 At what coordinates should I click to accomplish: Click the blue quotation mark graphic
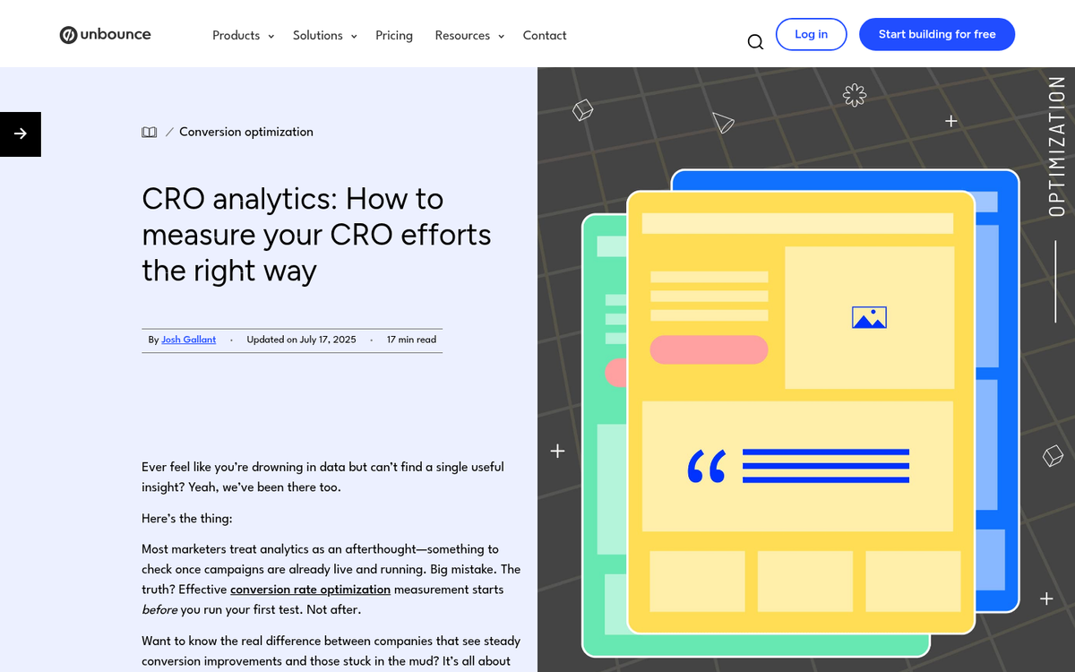coord(708,466)
